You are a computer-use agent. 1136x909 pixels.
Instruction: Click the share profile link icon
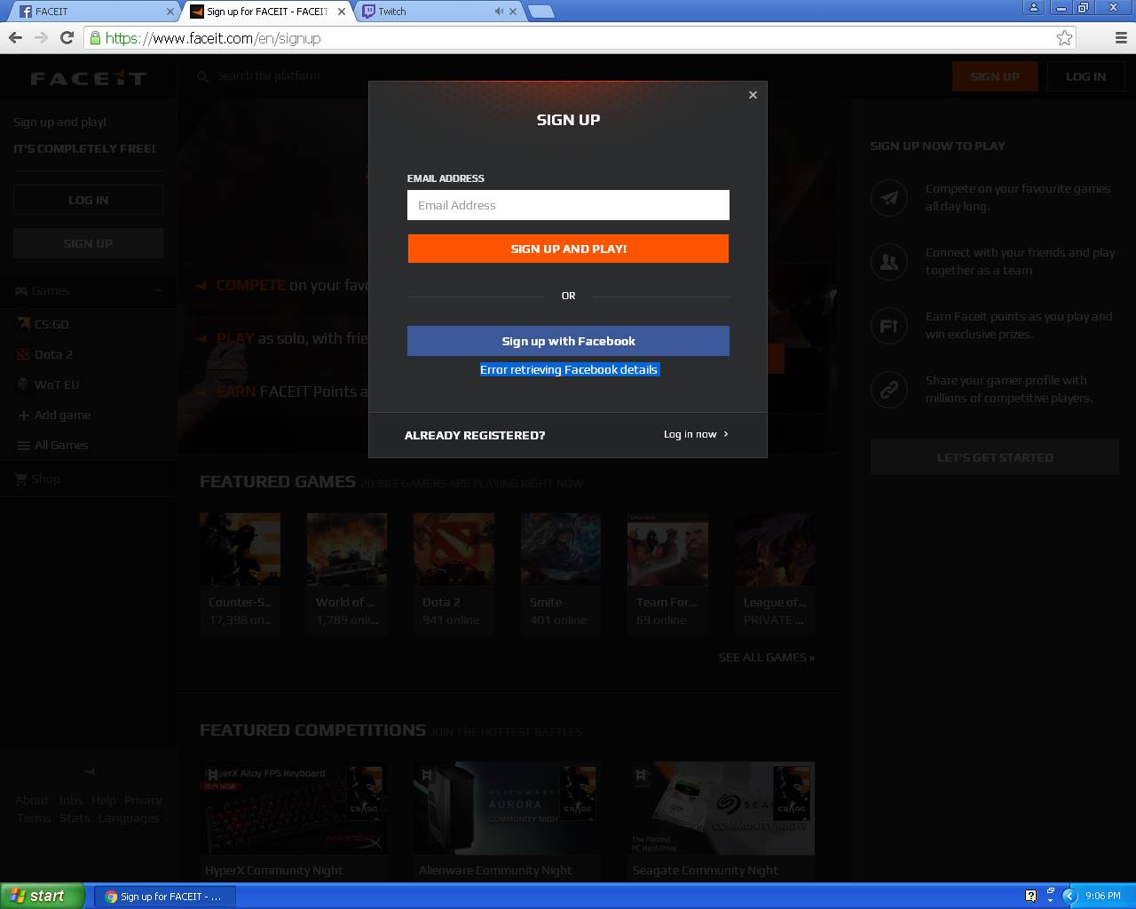pyautogui.click(x=889, y=389)
